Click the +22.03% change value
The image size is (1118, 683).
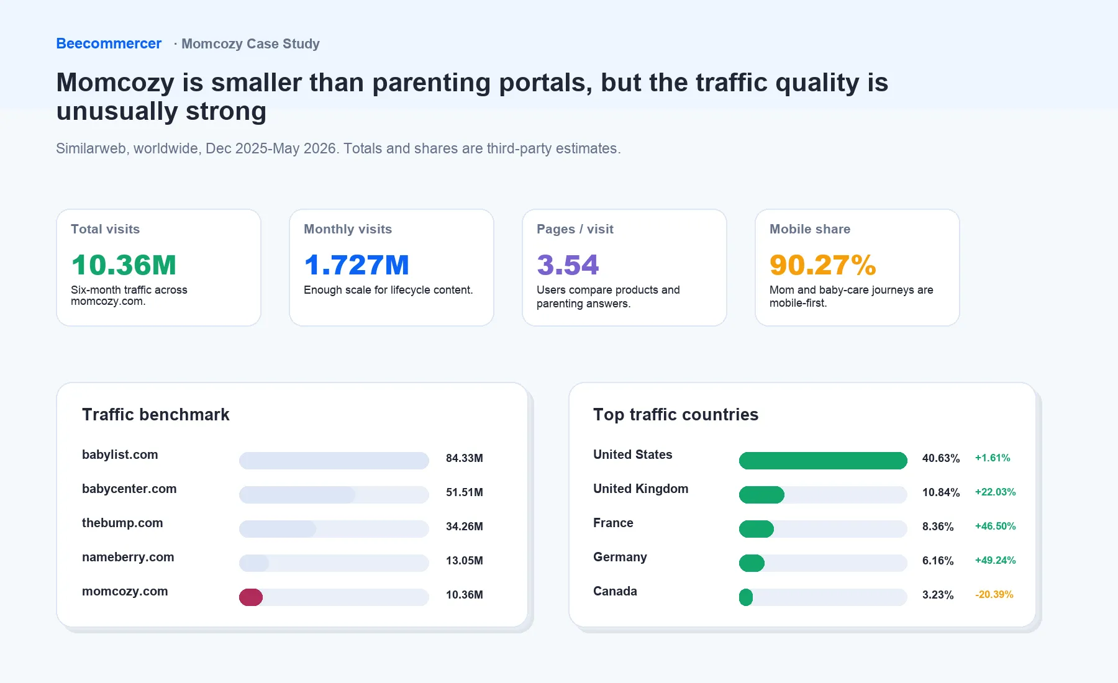[x=996, y=492]
